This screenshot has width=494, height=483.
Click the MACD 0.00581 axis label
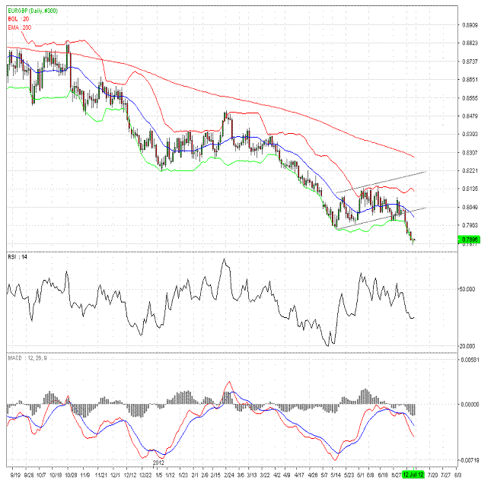pos(471,360)
